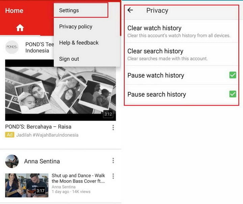Clear watch history option

[182, 31]
